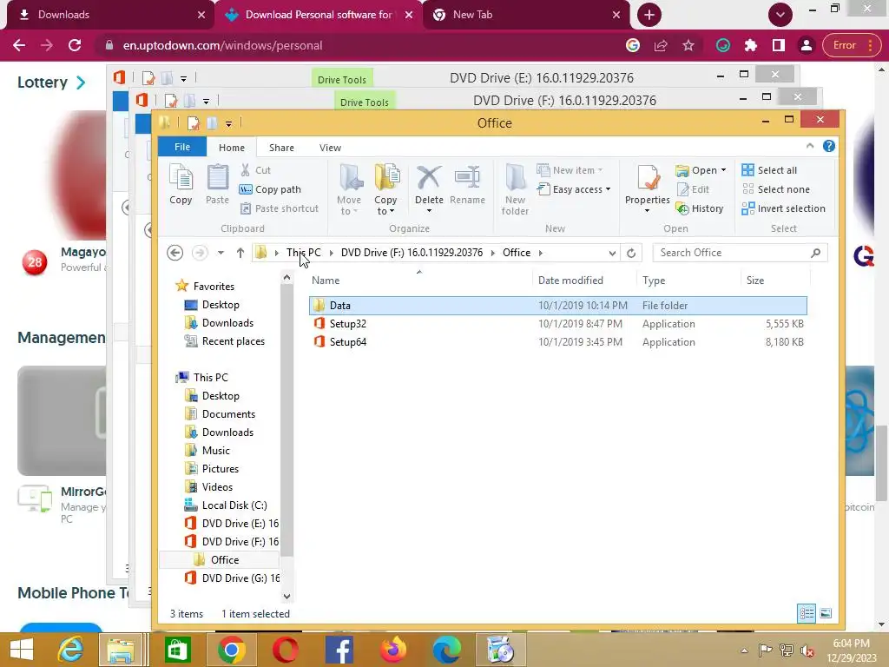
Task: Open the recent locations dropdown arrow
Action: click(x=221, y=253)
